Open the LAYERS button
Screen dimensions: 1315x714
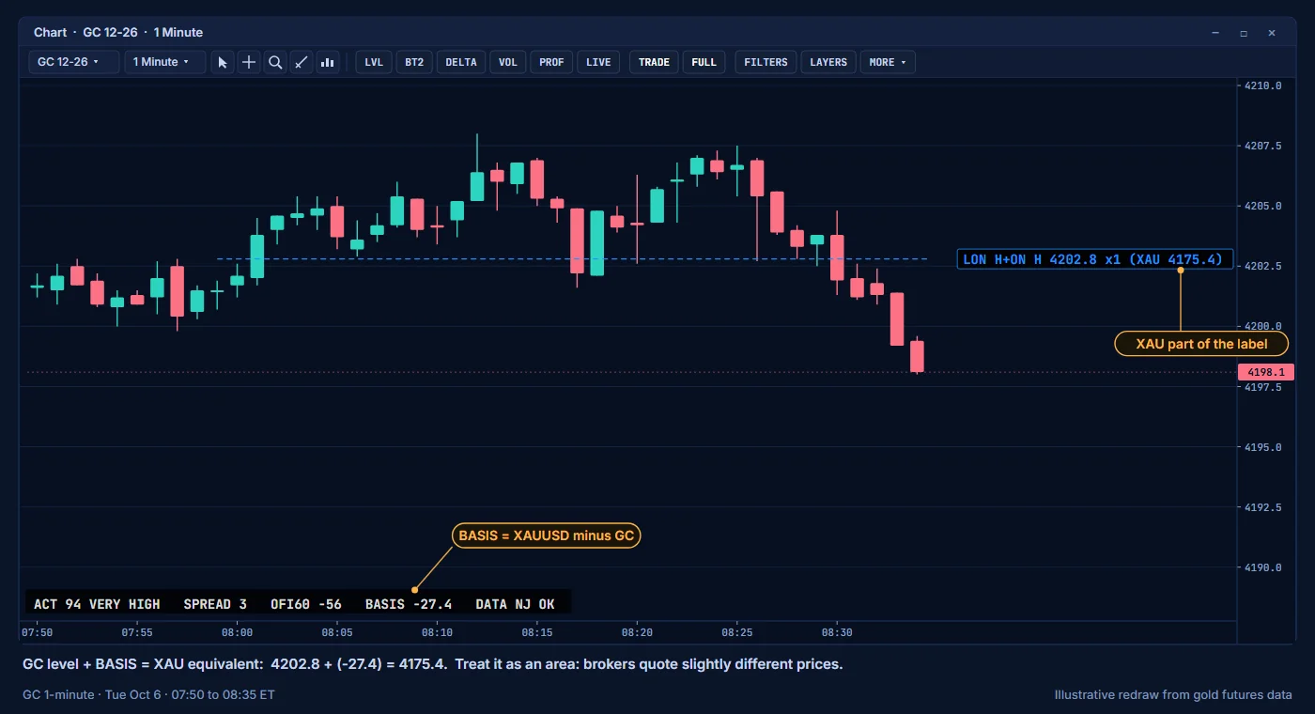point(828,62)
